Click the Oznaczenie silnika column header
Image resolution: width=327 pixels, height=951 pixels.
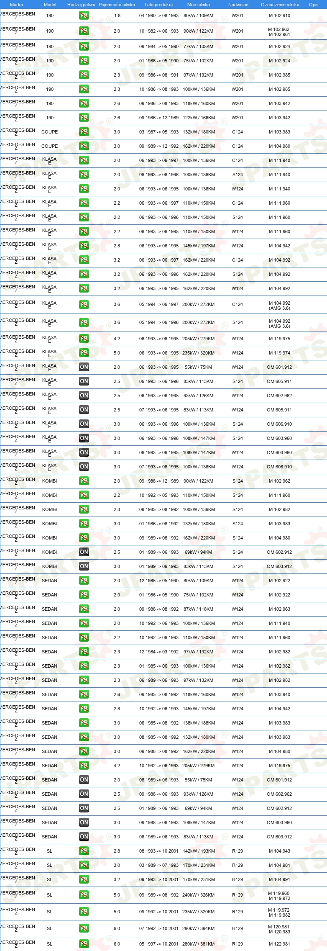280,5
